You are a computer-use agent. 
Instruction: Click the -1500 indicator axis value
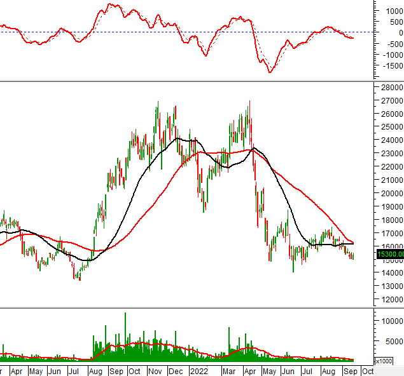coord(393,66)
